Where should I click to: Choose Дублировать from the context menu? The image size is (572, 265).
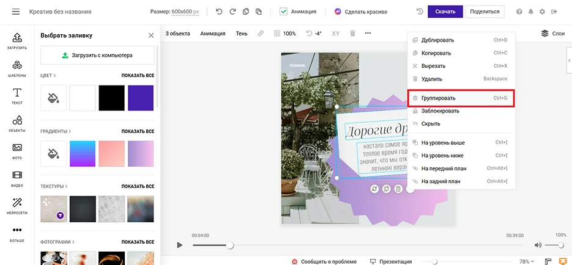pos(437,40)
